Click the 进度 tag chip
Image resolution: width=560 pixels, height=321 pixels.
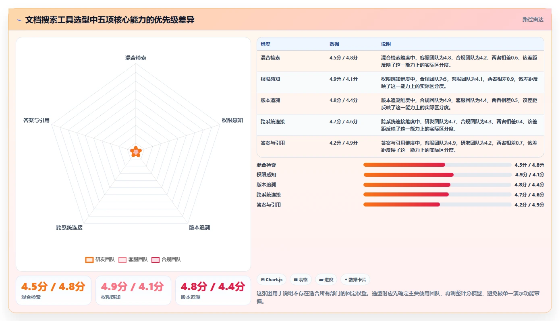pyautogui.click(x=326, y=280)
